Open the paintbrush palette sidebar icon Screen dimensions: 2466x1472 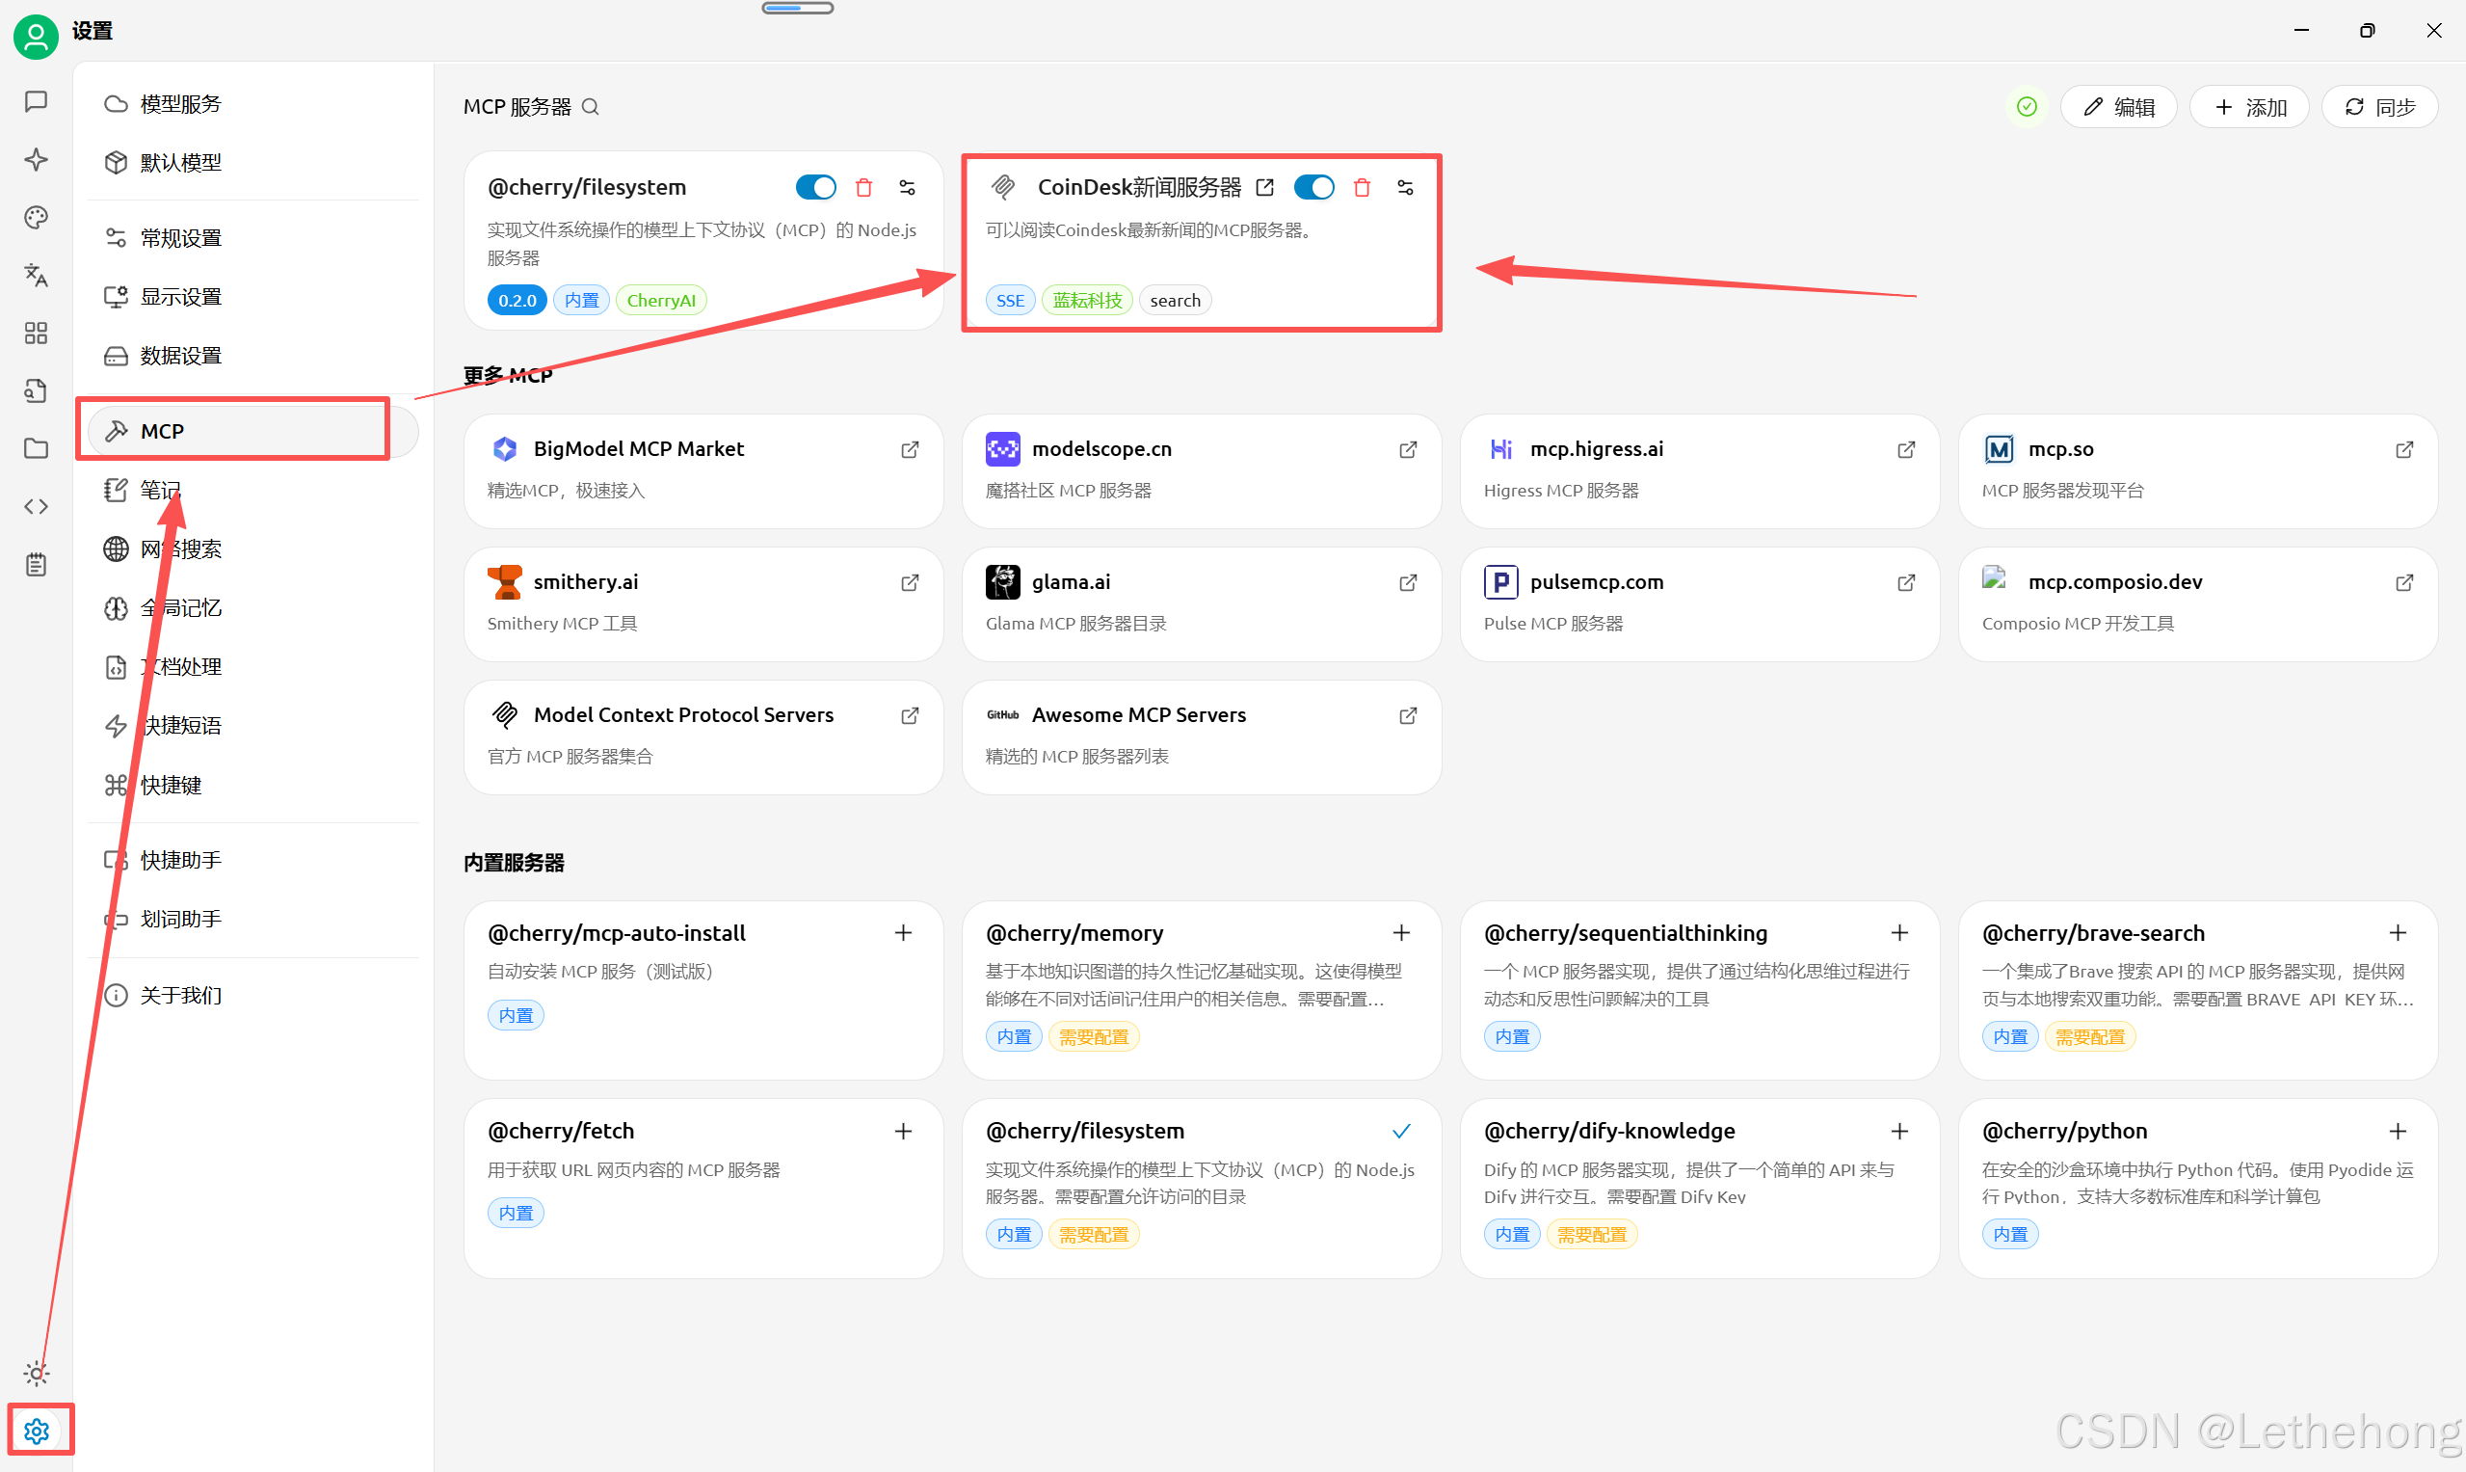36,217
